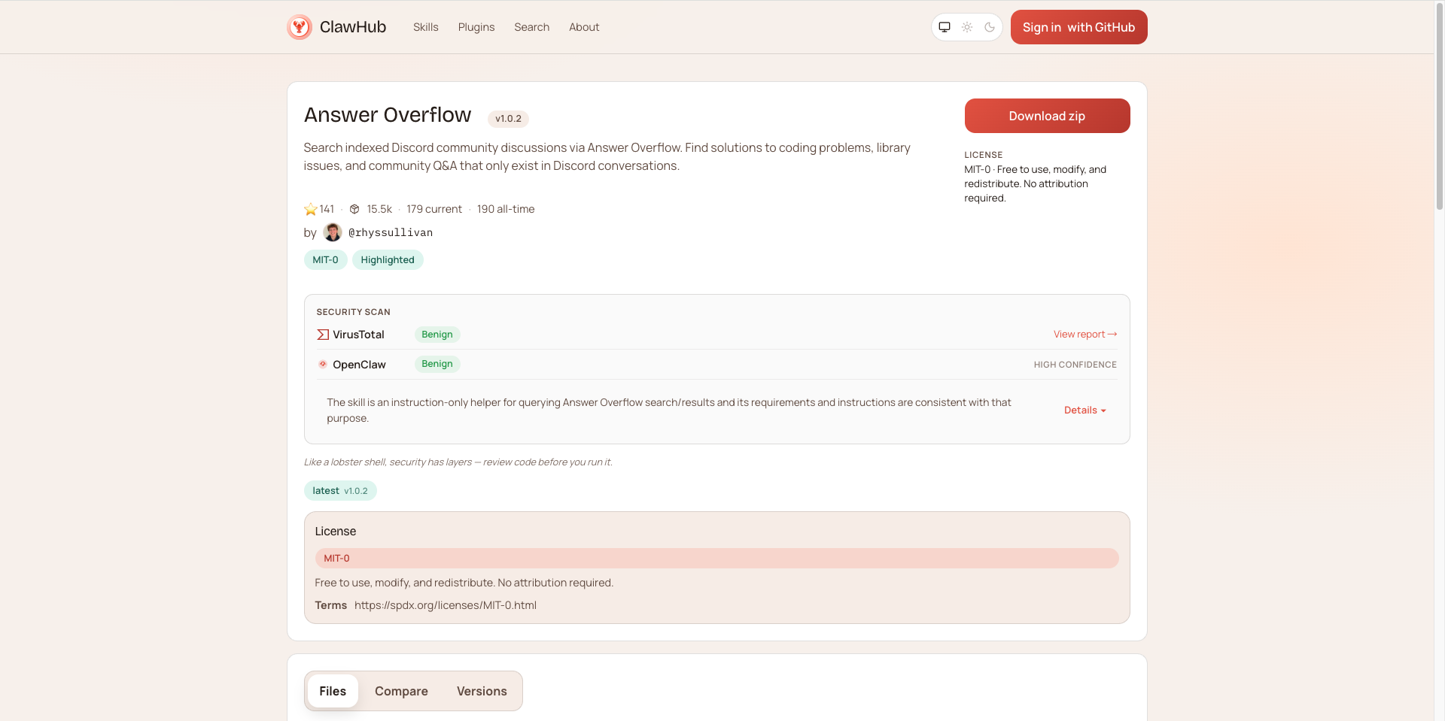The height and width of the screenshot is (721, 1445).
Task: Open rhyssullivan's profile avatar
Action: (333, 232)
